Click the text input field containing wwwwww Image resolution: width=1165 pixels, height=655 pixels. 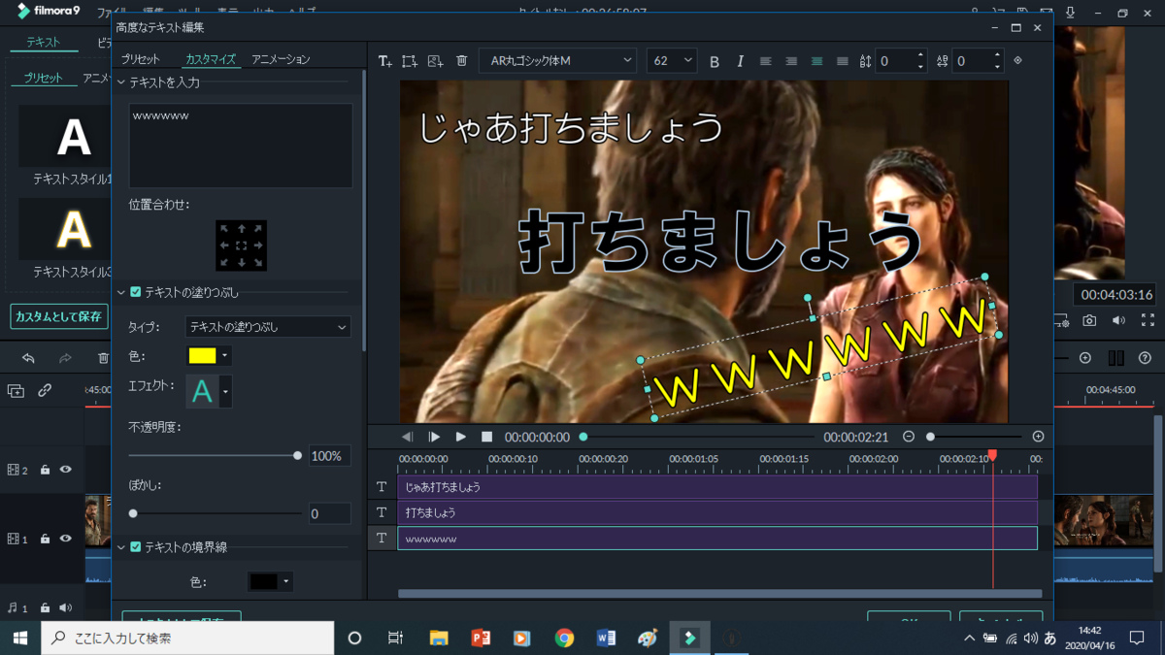click(x=241, y=146)
